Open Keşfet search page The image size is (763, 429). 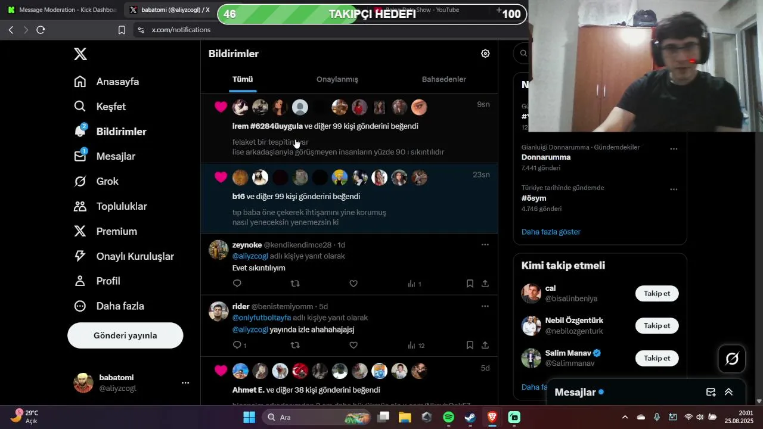[x=100, y=107]
